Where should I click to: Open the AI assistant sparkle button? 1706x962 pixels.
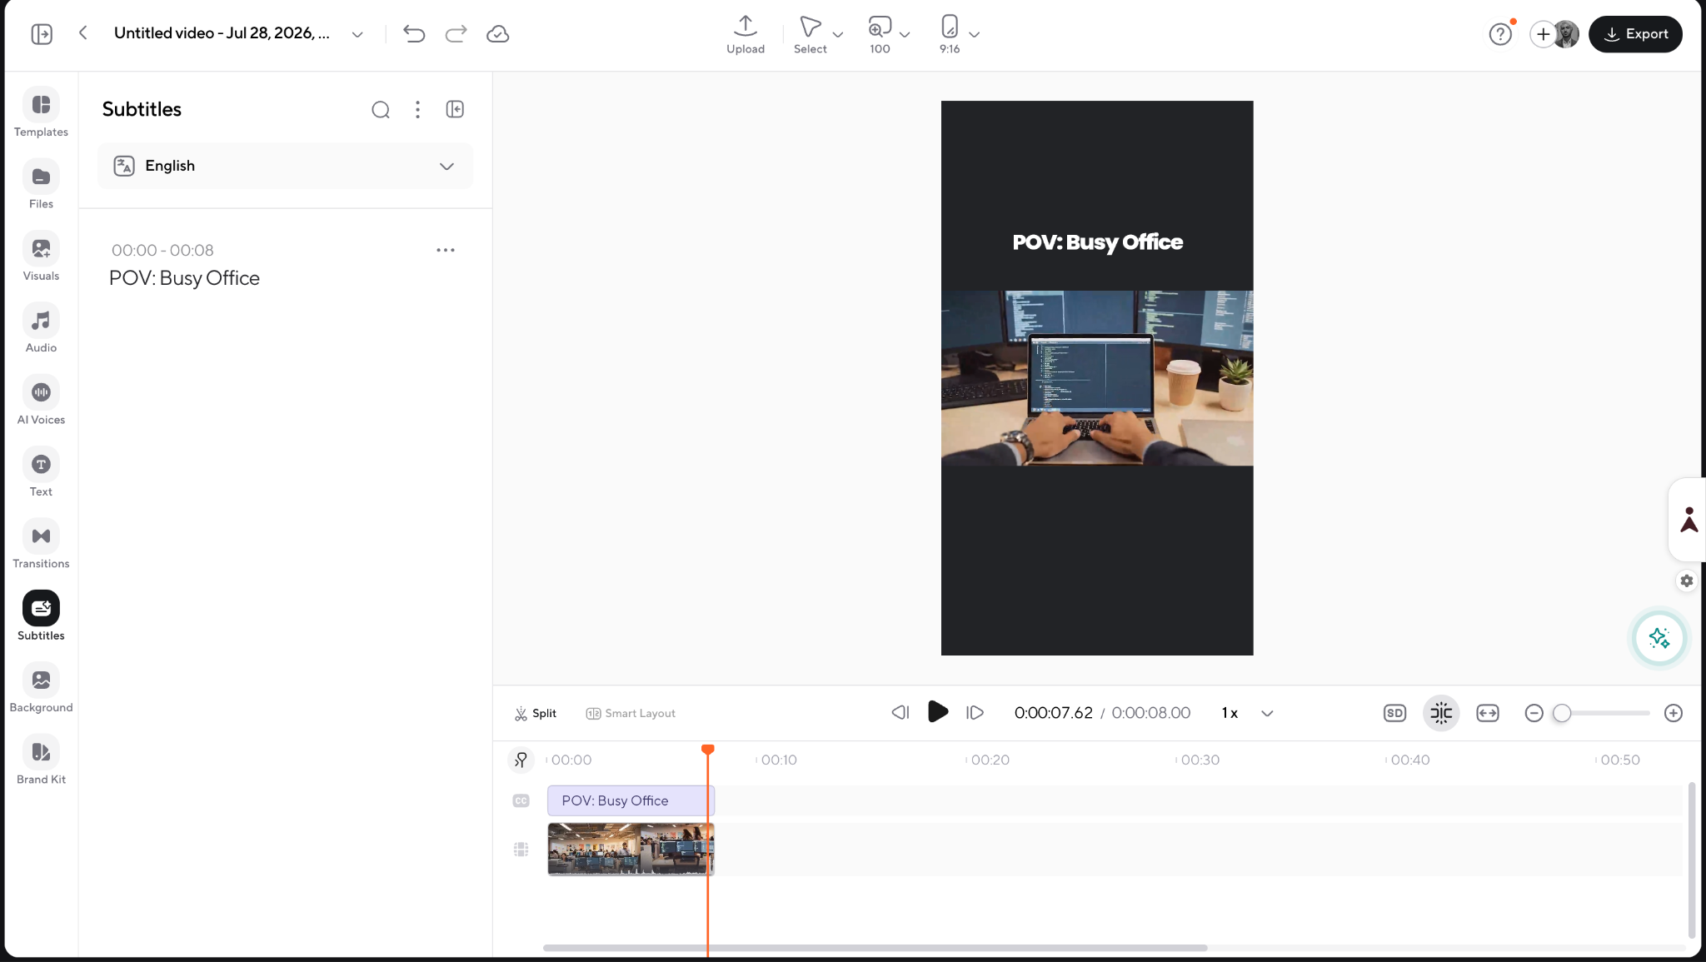[x=1659, y=638]
